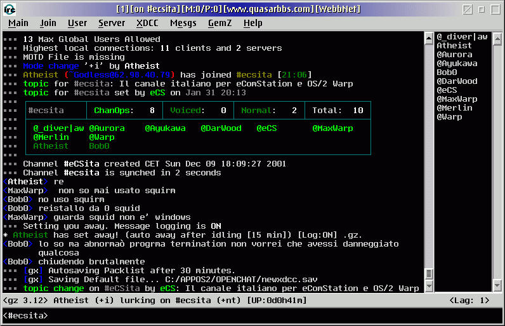
Task: Click chat pane scroll-down arrow
Action: tap(428, 288)
